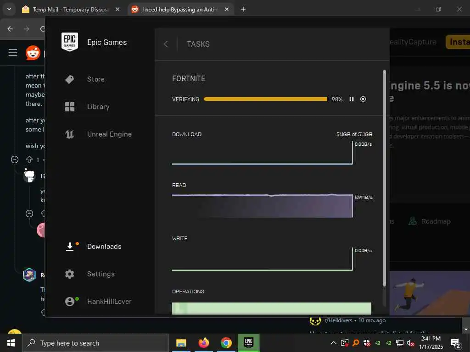470x352 pixels.
Task: Click the HankHillLover profile avatar icon
Action: coord(70,302)
